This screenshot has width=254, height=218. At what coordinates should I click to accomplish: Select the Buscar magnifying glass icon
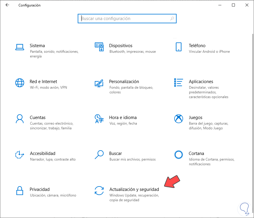[99, 155]
